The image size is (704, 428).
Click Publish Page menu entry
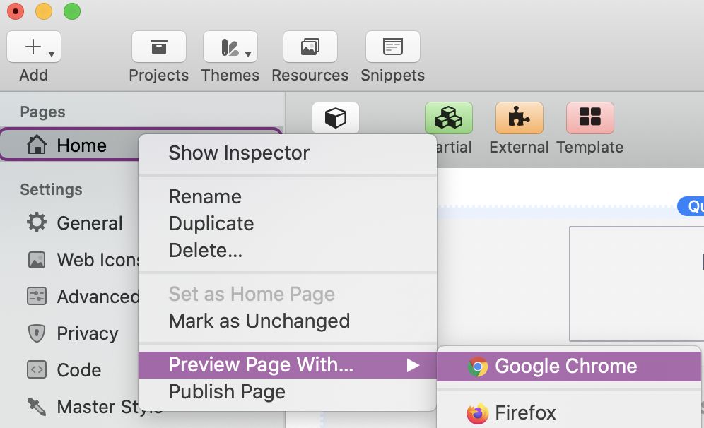pyautogui.click(x=227, y=391)
